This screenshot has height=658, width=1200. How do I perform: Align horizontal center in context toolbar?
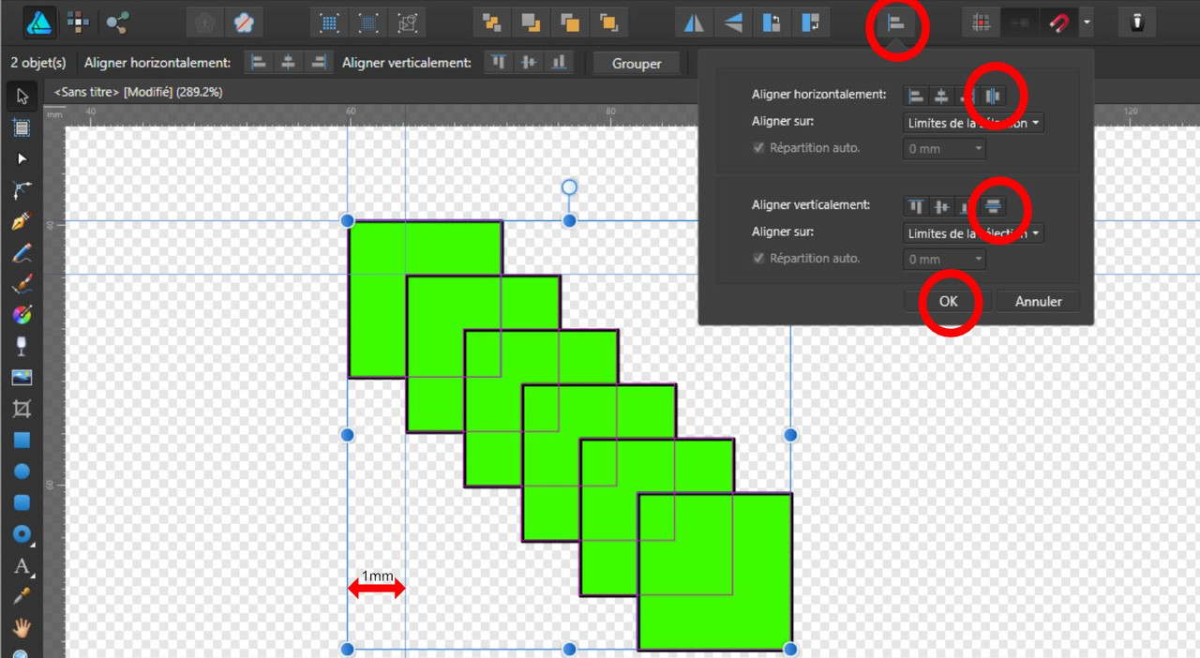289,63
